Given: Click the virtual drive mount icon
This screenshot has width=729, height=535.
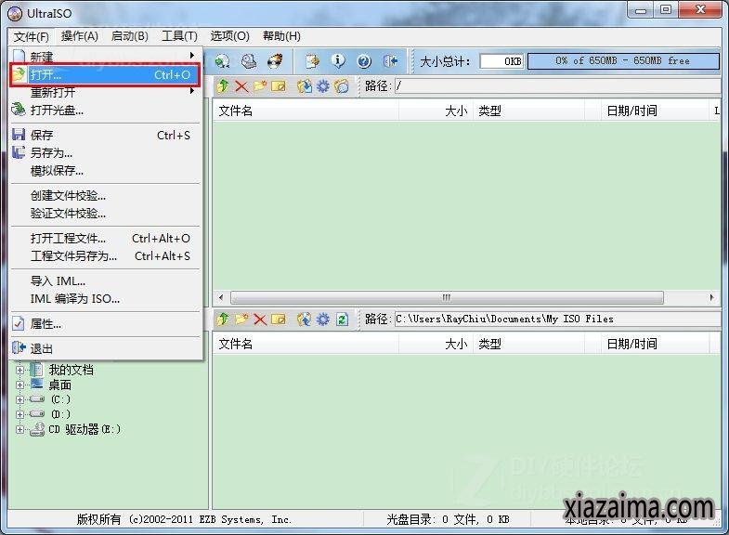Looking at the screenshot, I should [249, 61].
